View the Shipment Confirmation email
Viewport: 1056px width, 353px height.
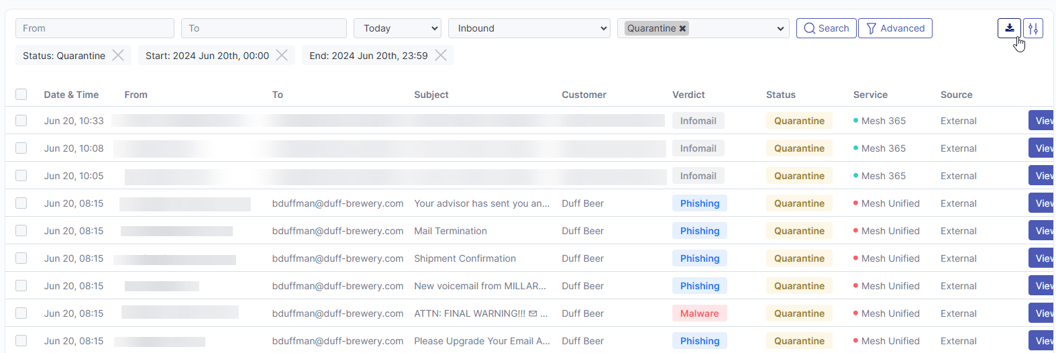(x=1042, y=258)
